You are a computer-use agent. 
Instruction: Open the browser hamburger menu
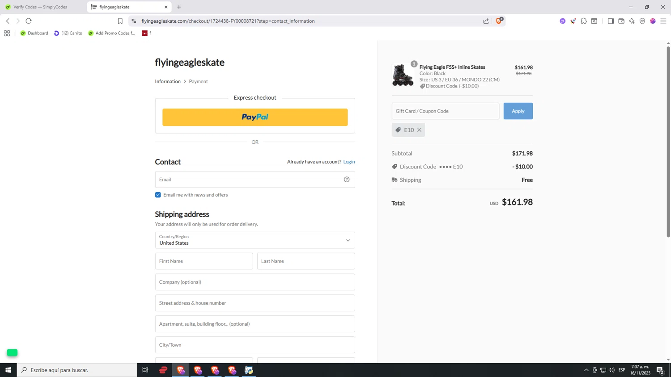(x=663, y=21)
